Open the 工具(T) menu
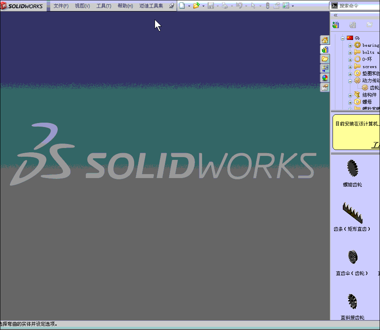The width and height of the screenshot is (380, 330). point(104,6)
